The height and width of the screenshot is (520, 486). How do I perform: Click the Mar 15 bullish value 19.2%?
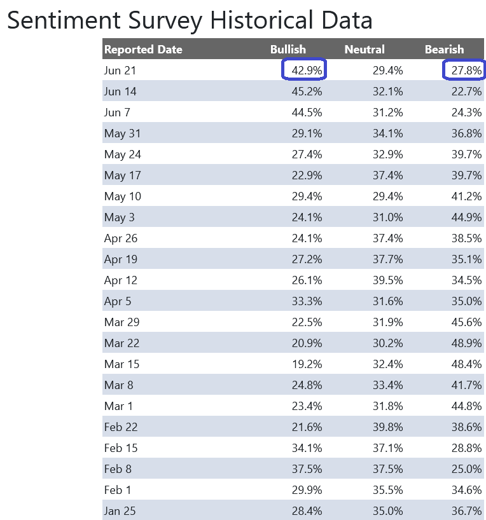(x=307, y=364)
